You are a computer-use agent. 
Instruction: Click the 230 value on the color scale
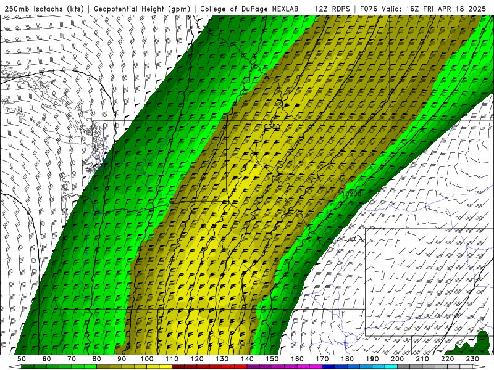click(472, 359)
